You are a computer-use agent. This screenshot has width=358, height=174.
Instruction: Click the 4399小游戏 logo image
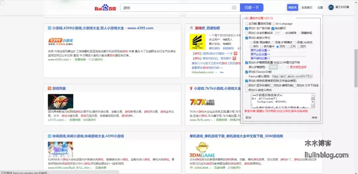pos(60,41)
